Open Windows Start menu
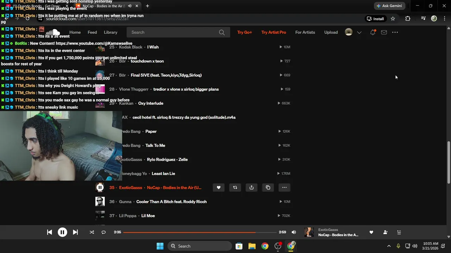Viewport: 451px width, 253px height. 160,246
